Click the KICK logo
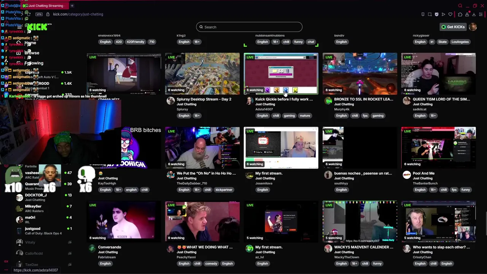Image resolution: width=487 pixels, height=274 pixels. click(x=38, y=27)
